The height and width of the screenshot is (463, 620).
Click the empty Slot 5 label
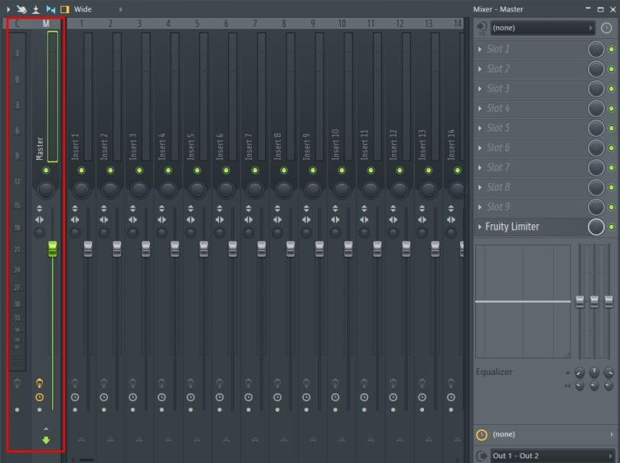pos(498,128)
